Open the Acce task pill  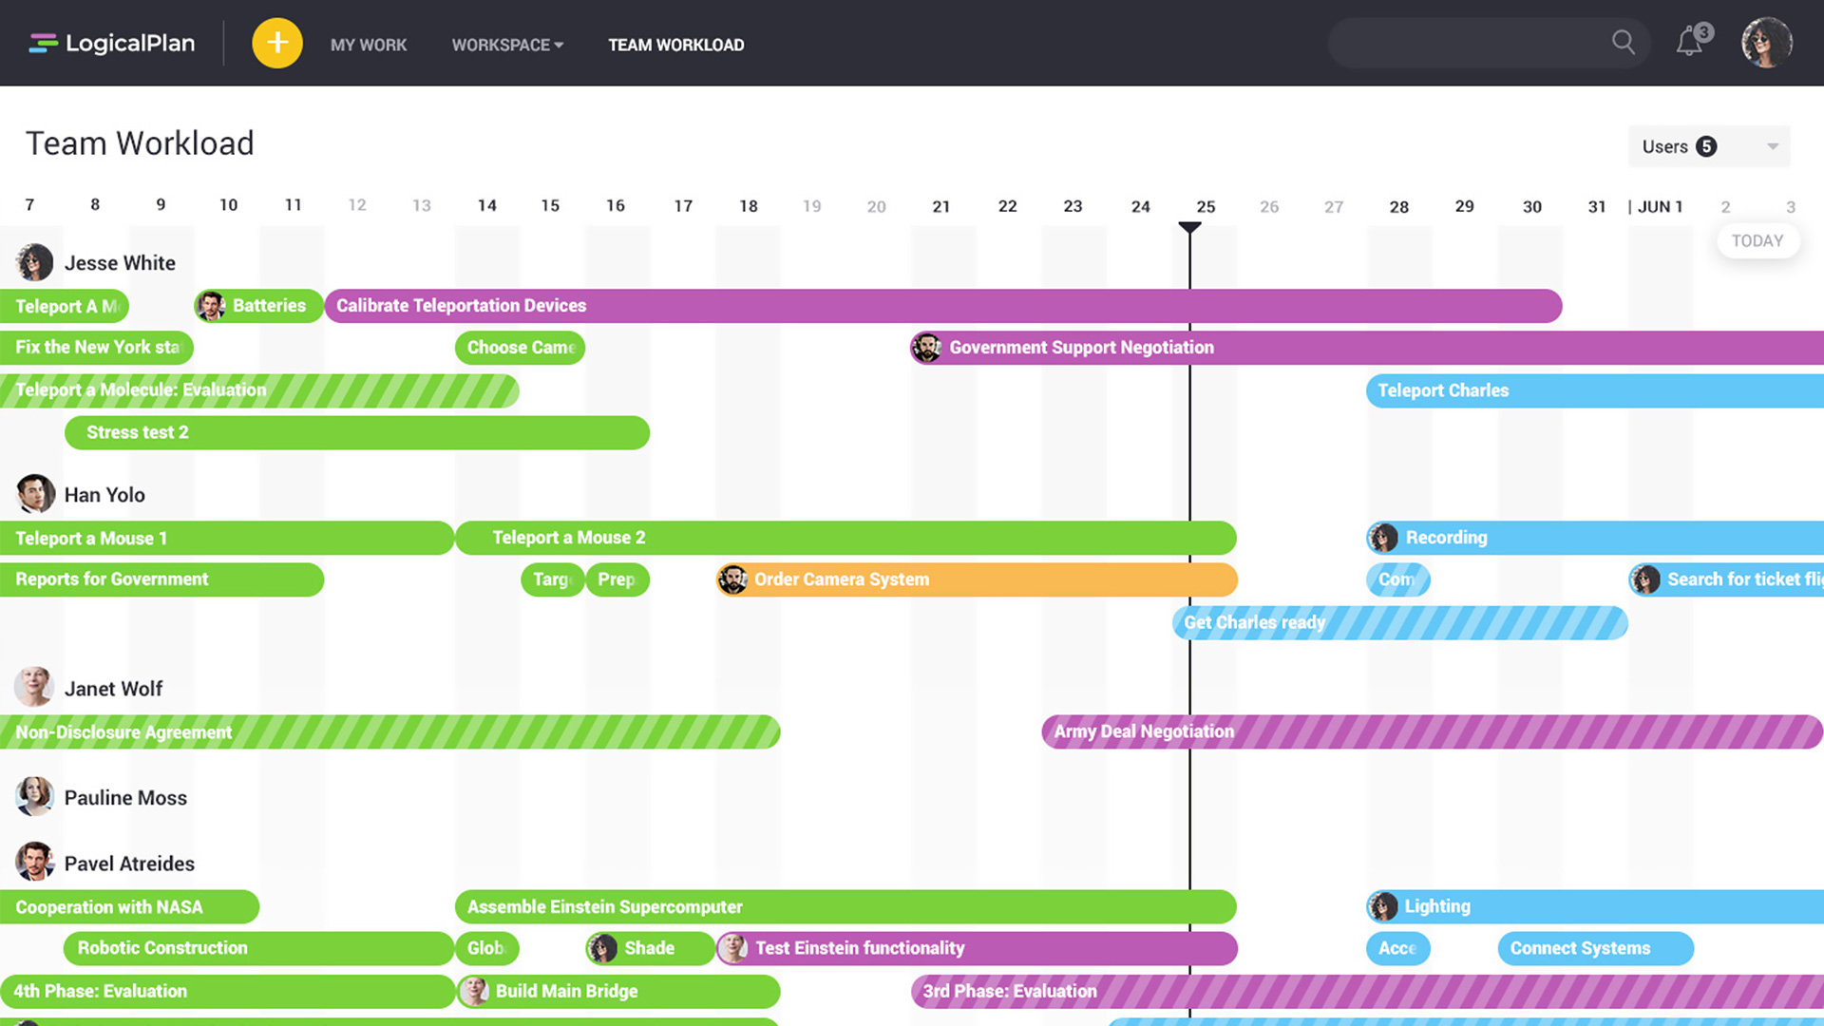(x=1398, y=948)
